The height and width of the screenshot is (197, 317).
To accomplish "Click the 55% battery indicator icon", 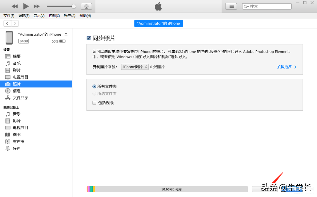I will (x=63, y=41).
